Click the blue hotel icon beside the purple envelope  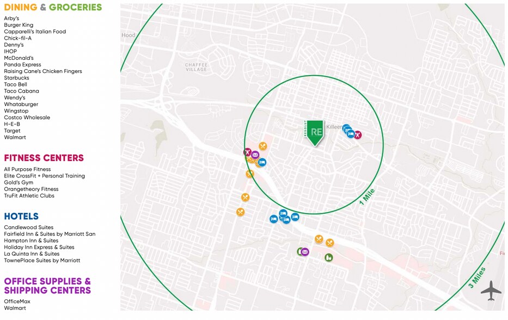pyautogui.click(x=262, y=162)
